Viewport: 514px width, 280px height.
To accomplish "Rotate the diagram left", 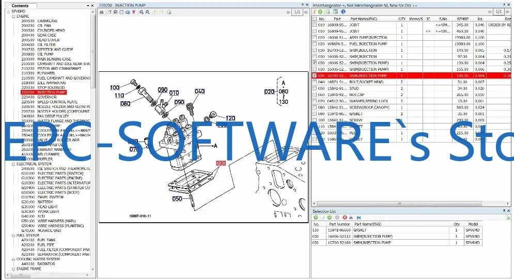I will tap(155, 12).
